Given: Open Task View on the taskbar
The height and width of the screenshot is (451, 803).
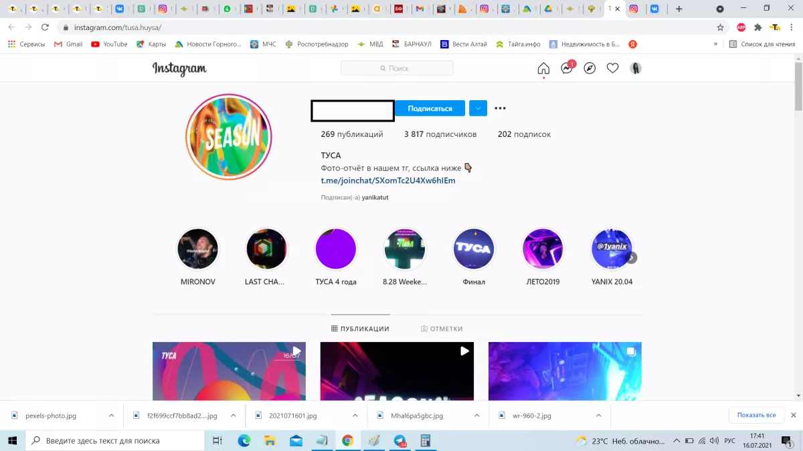Looking at the screenshot, I should coord(217,441).
